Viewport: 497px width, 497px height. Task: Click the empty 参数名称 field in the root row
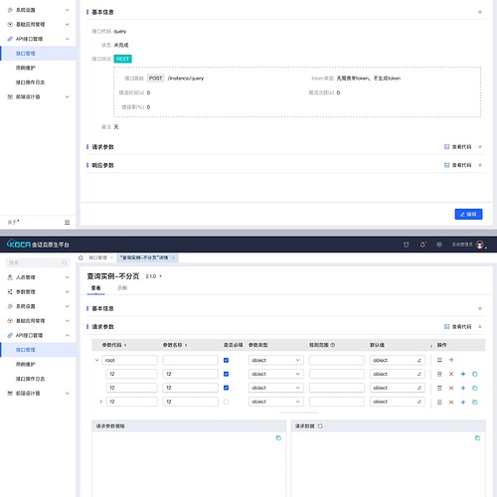tap(190, 360)
